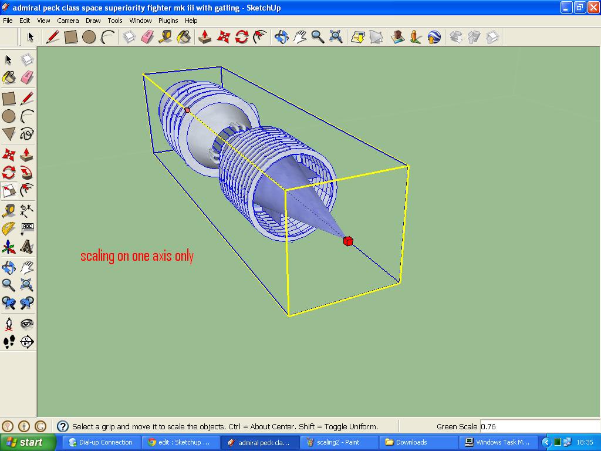Select the Freehand tool in side toolbar
Viewport: 601px width, 451px height.
27,134
